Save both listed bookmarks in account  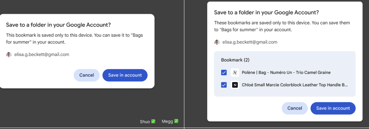click(333, 108)
